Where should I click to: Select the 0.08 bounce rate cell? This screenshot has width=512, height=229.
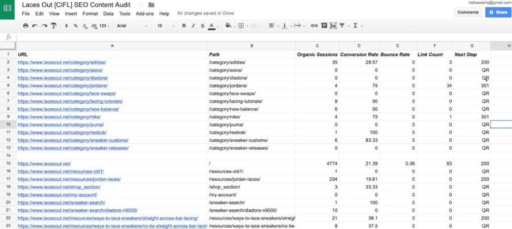pos(397,163)
